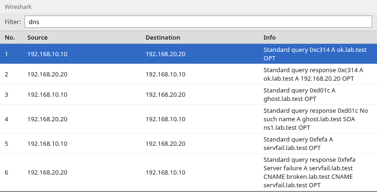Click destination 192.168.20.20 in packet 1 row

(x=165, y=54)
